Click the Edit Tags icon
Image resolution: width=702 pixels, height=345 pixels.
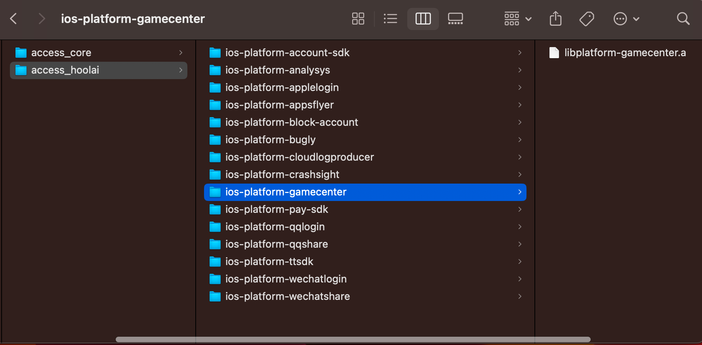click(x=587, y=19)
